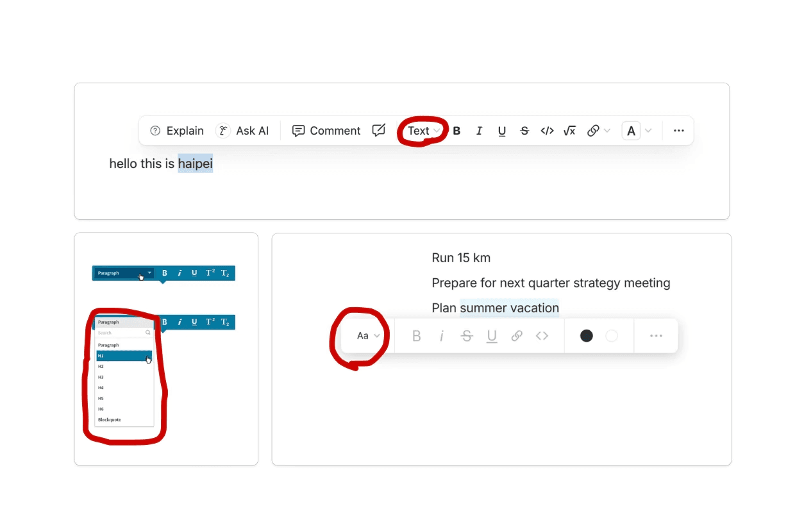Toggle bold next to the Text dropdown

[x=457, y=131]
